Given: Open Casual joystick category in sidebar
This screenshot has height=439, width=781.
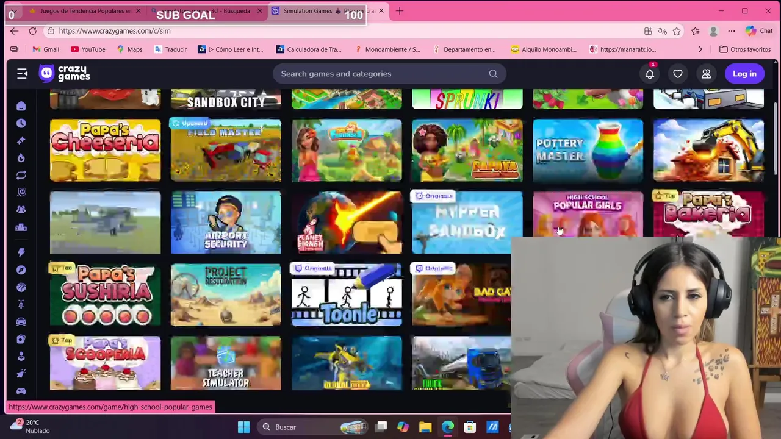Looking at the screenshot, I should click(21, 356).
